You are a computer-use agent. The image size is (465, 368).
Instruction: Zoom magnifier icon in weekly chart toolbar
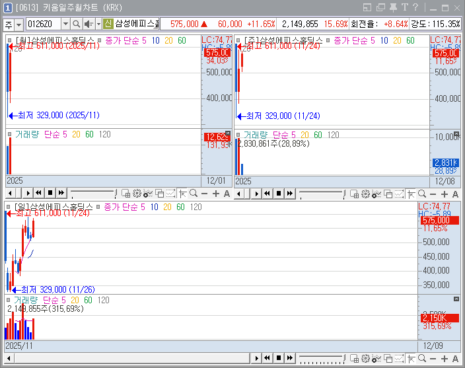point(422,194)
